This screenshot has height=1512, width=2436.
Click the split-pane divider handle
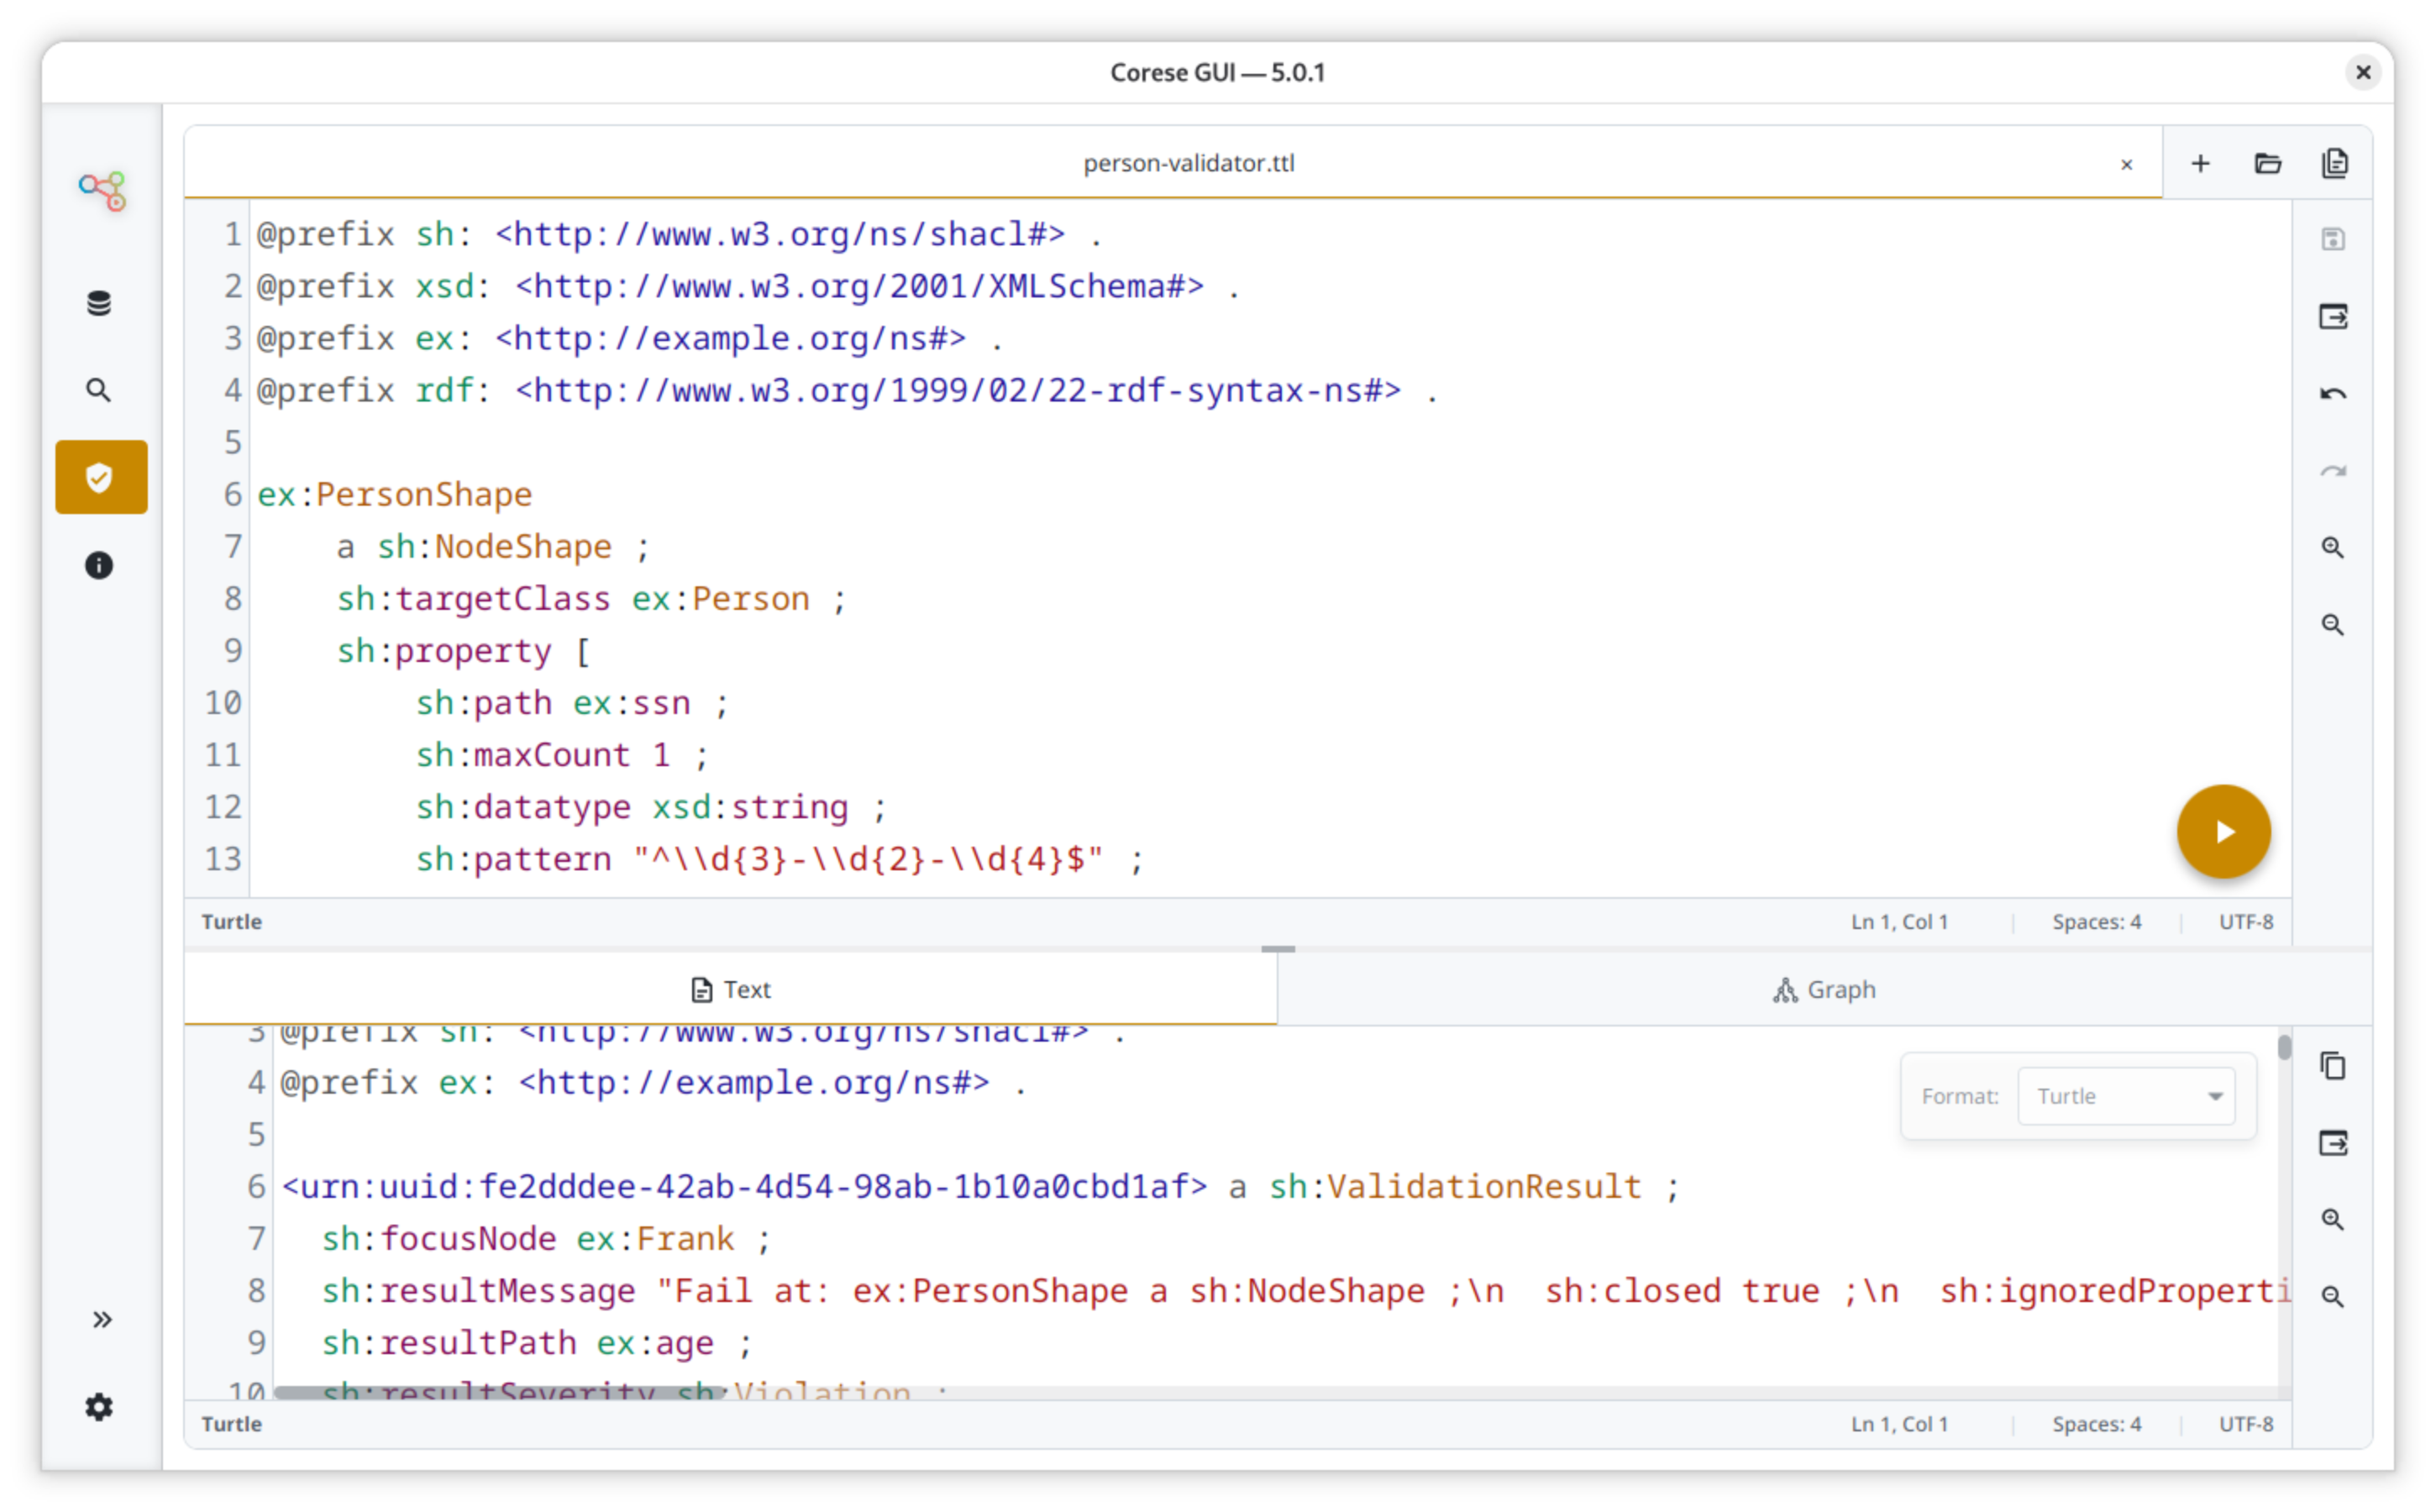[1277, 948]
